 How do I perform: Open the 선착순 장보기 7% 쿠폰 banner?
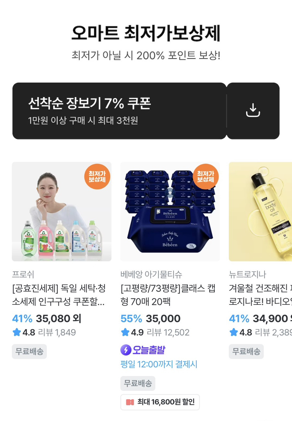click(x=119, y=111)
